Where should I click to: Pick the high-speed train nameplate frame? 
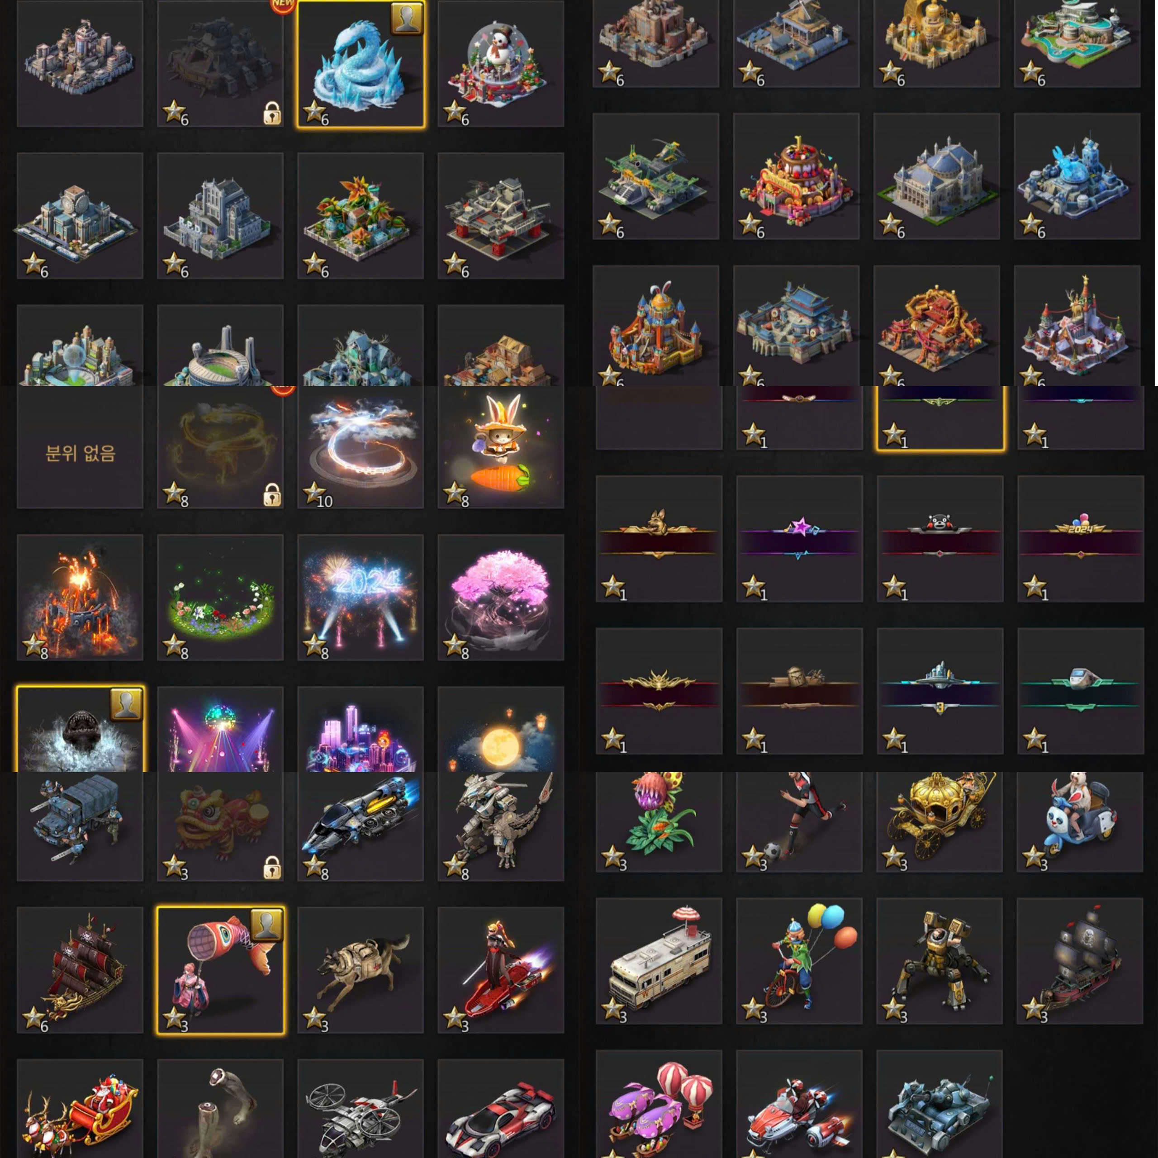[x=1081, y=691]
